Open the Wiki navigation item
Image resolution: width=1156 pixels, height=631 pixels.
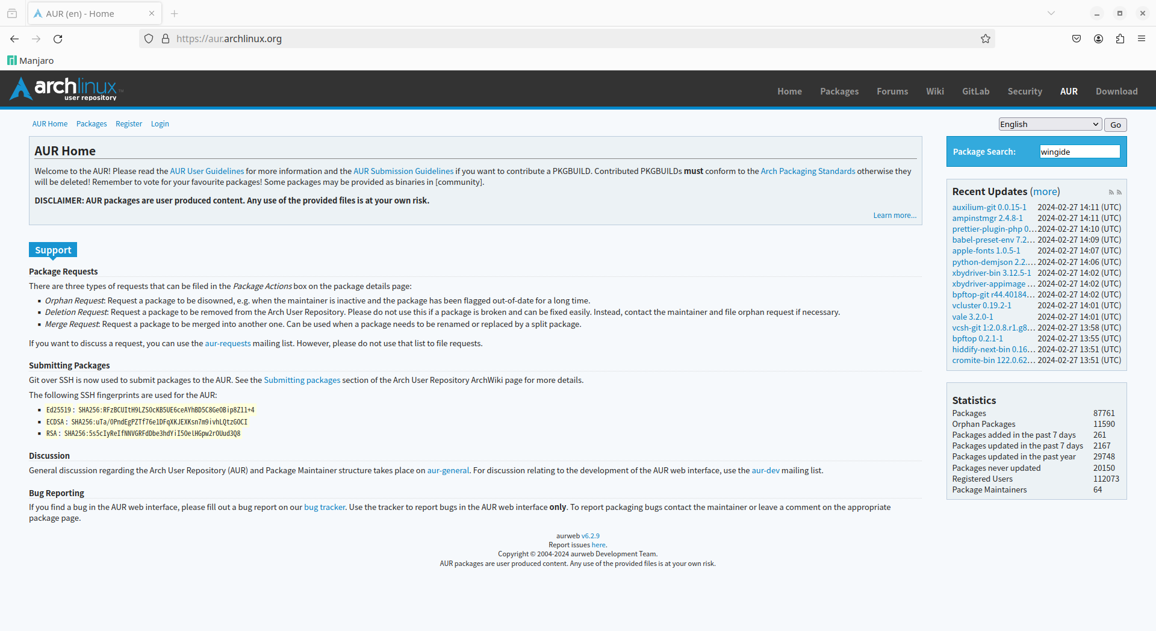pos(934,92)
